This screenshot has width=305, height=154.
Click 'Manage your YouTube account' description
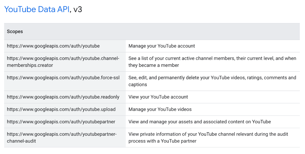point(162,46)
